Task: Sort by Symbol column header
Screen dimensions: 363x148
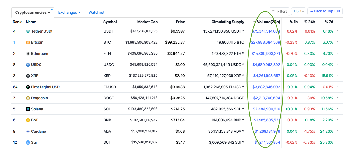Action: click(110, 22)
